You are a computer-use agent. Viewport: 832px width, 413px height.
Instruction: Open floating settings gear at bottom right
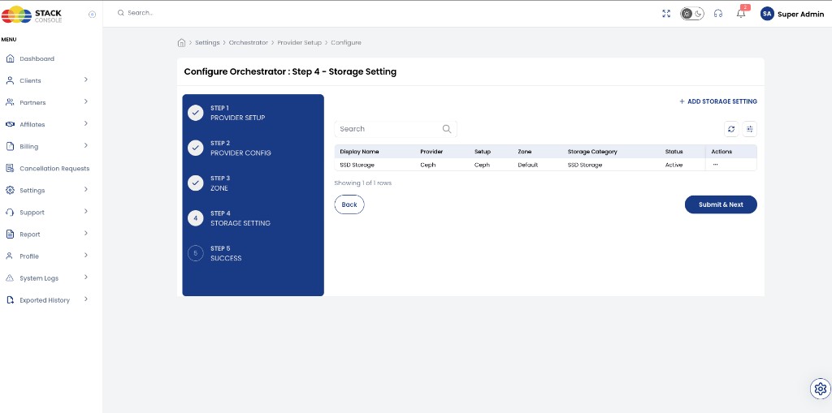(x=821, y=389)
